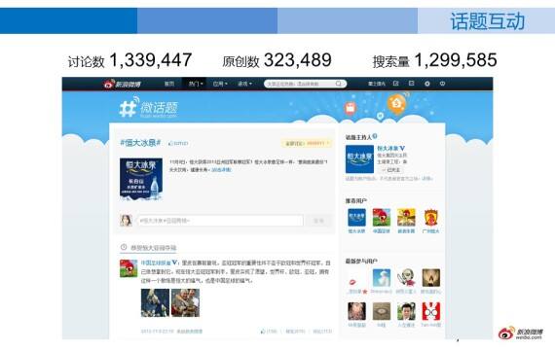555x350 pixels.
Task: Click the yellow discussion count badge
Action: (307, 143)
